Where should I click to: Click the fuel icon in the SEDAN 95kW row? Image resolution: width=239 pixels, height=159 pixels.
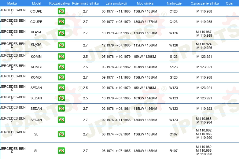[x=61, y=88]
